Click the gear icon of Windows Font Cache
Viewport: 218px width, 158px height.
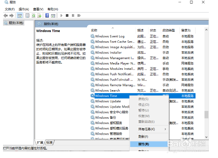[93, 42]
